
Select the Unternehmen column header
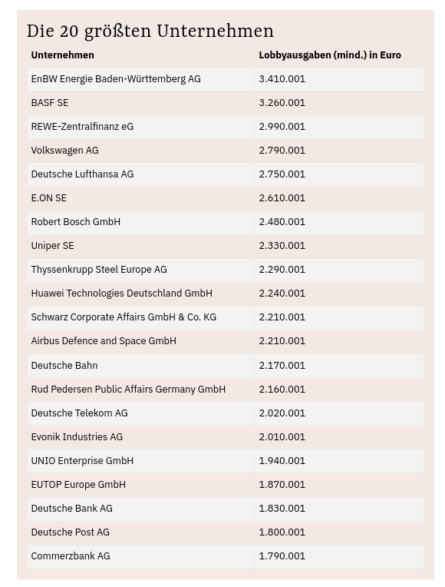(62, 55)
